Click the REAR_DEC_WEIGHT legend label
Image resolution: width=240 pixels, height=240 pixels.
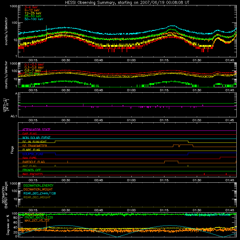[x=37, y=197]
